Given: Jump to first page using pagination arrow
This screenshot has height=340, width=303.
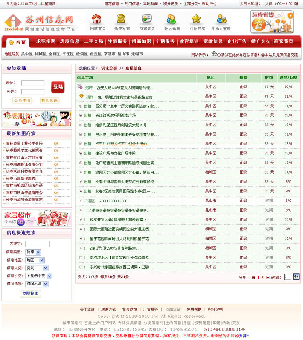Looking at the screenshot, I should tap(253, 277).
